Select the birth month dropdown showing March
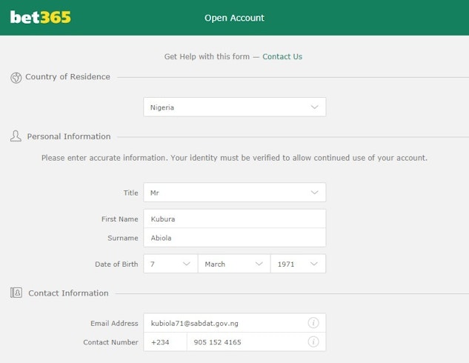The height and width of the screenshot is (363, 469). pyautogui.click(x=233, y=264)
